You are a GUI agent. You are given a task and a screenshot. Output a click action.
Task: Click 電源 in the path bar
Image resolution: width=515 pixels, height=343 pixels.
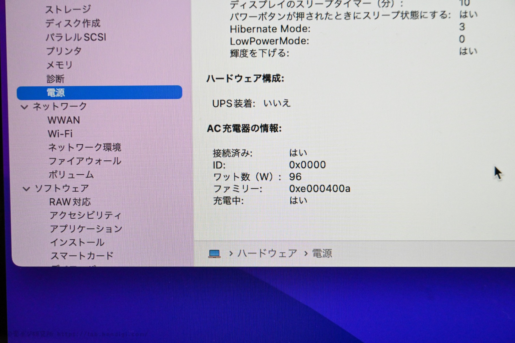point(322,254)
